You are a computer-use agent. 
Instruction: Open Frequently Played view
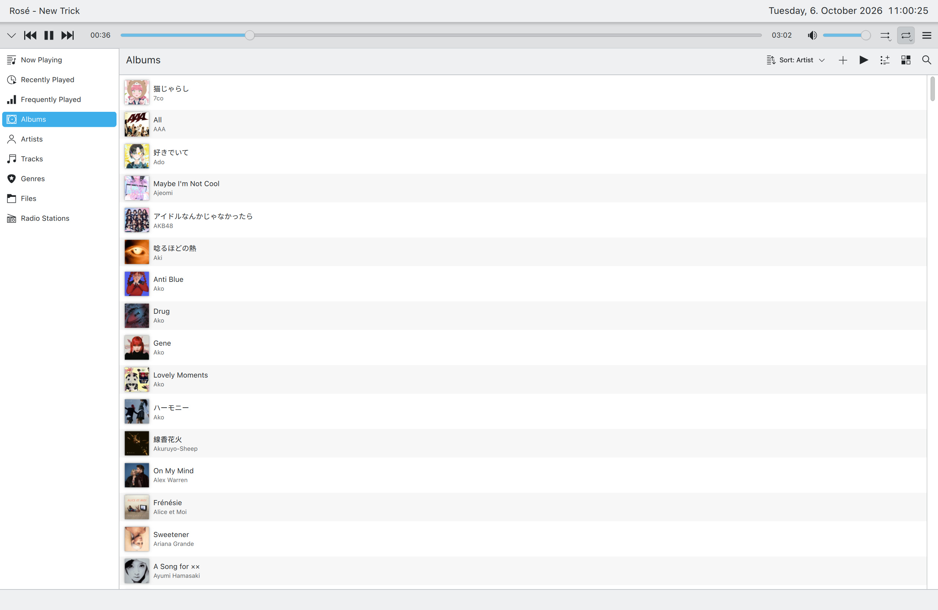59,99
